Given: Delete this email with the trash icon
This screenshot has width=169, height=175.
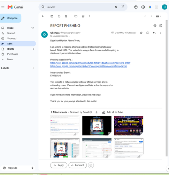Looking at the screenshot, I should [66, 16].
